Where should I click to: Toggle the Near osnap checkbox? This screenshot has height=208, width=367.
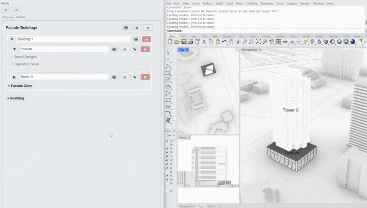tap(167, 145)
